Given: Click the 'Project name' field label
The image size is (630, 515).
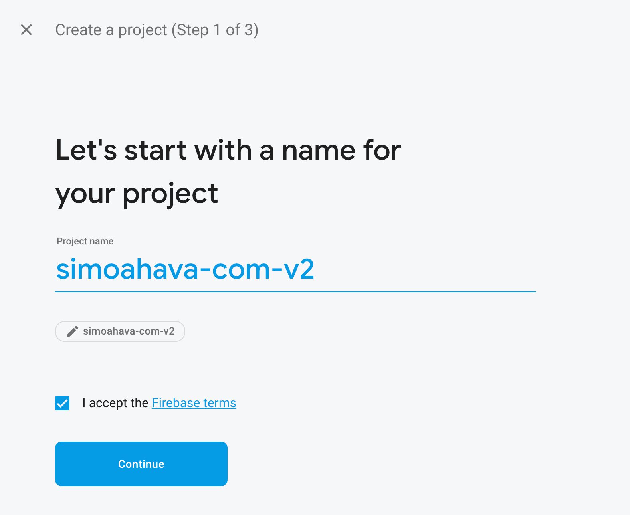Looking at the screenshot, I should pyautogui.click(x=85, y=241).
